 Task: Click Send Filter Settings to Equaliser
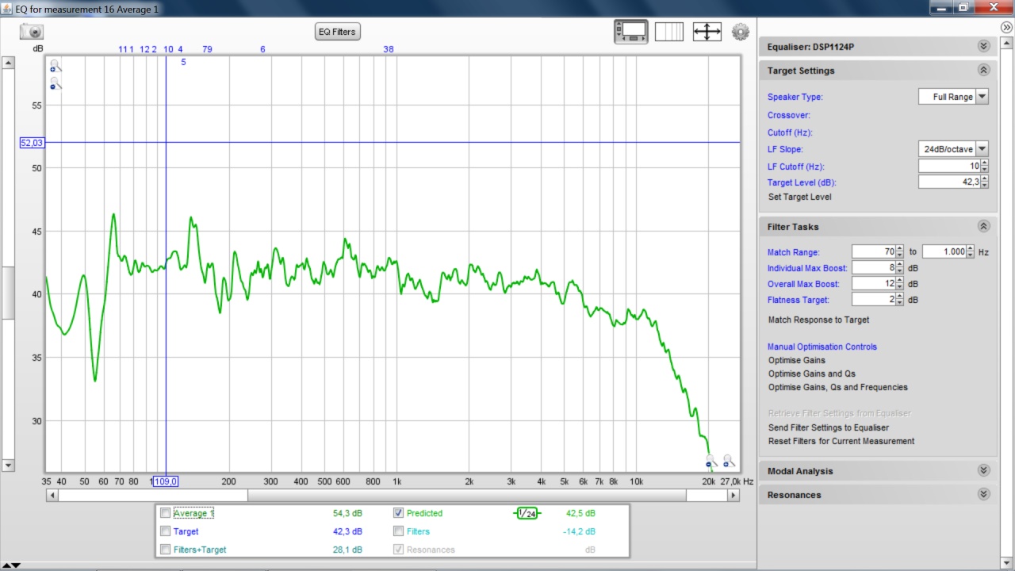coord(828,427)
